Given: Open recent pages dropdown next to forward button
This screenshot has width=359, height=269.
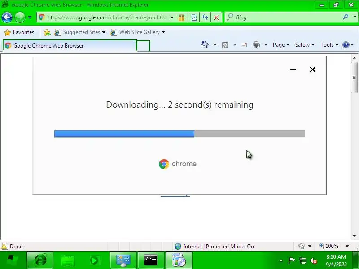Looking at the screenshot, I should pyautogui.click(x=30, y=17).
